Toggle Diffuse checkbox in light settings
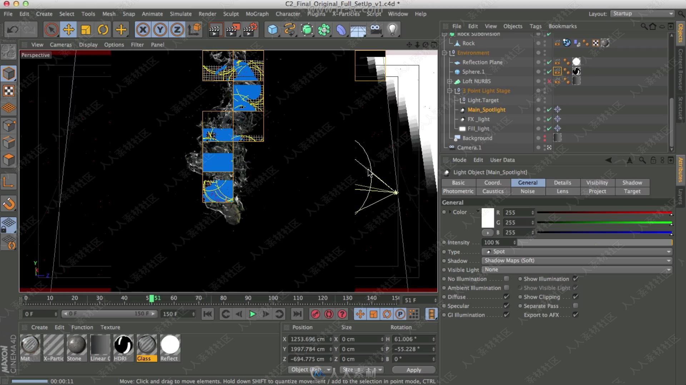This screenshot has height=385, width=686. [x=507, y=297]
